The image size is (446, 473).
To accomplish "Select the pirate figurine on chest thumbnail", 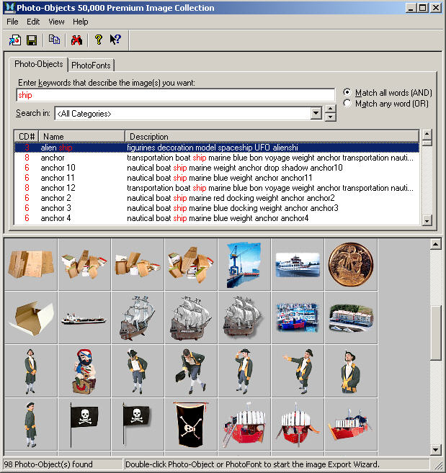I will point(84,371).
